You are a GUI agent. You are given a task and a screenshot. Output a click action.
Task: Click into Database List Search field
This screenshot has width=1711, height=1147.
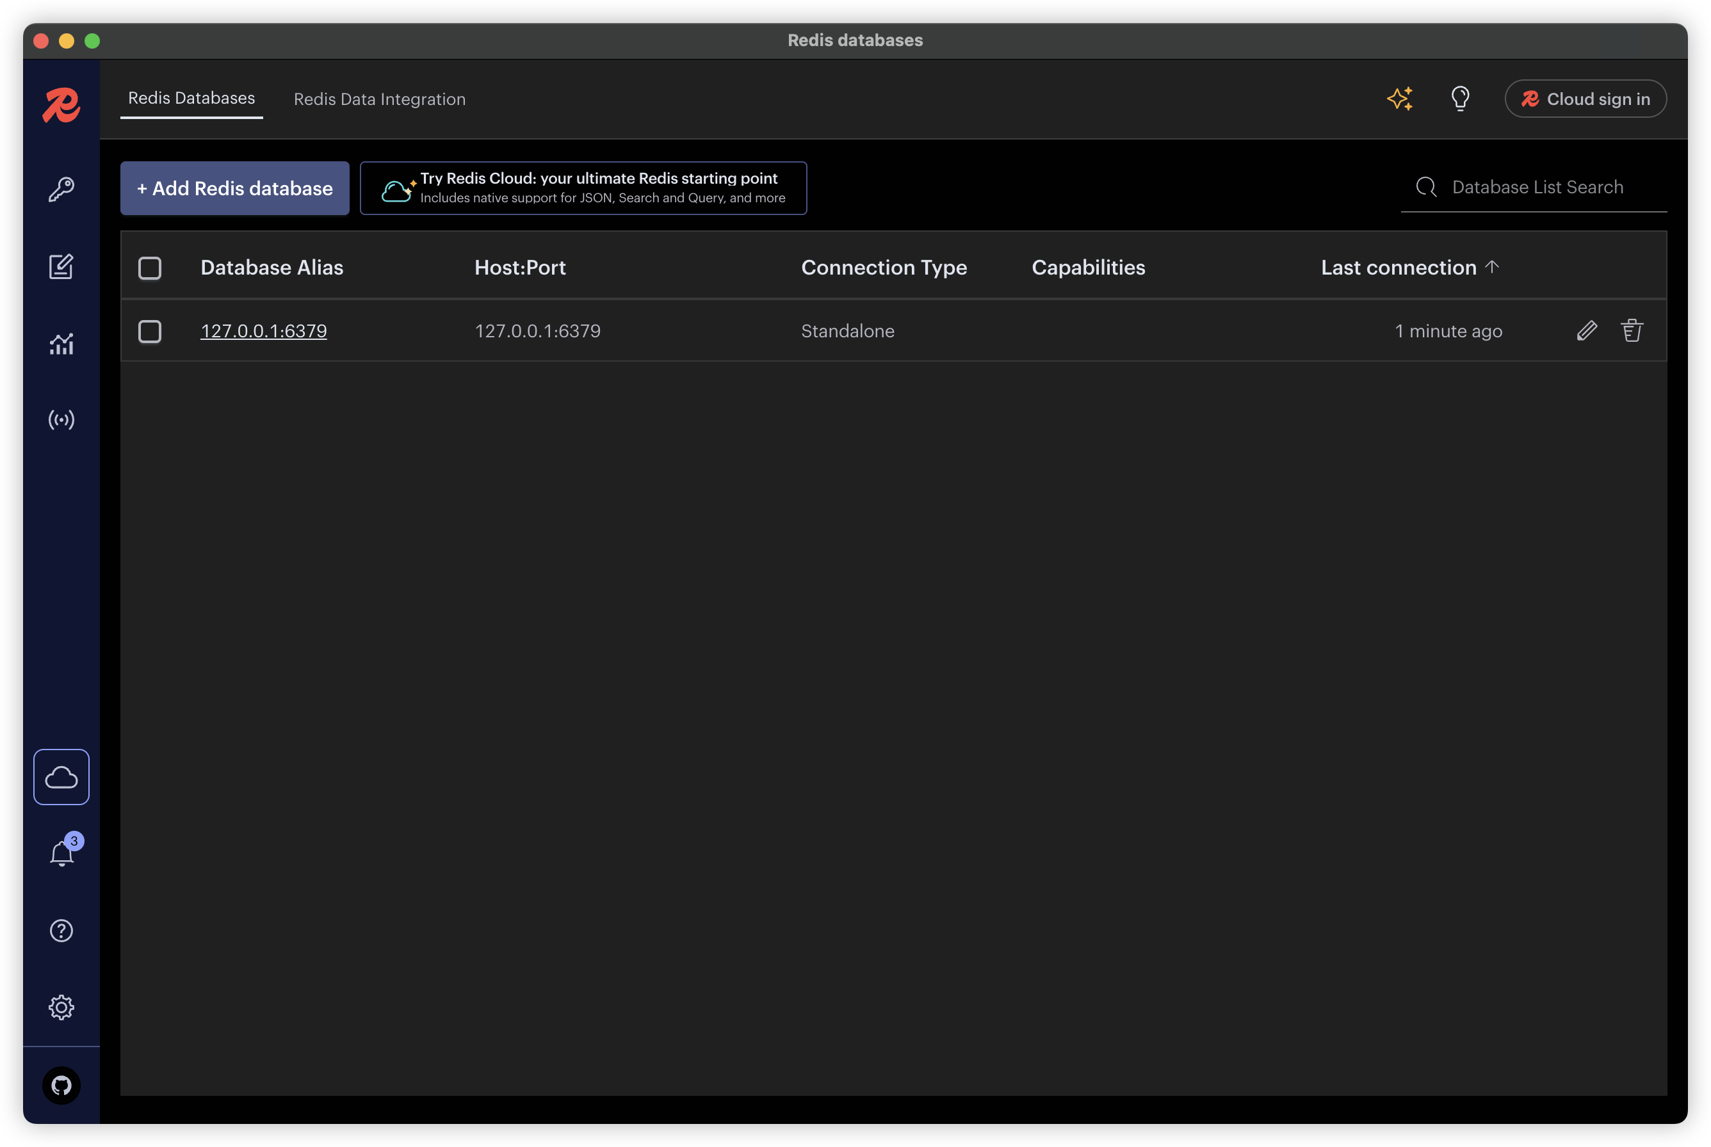click(x=1537, y=188)
